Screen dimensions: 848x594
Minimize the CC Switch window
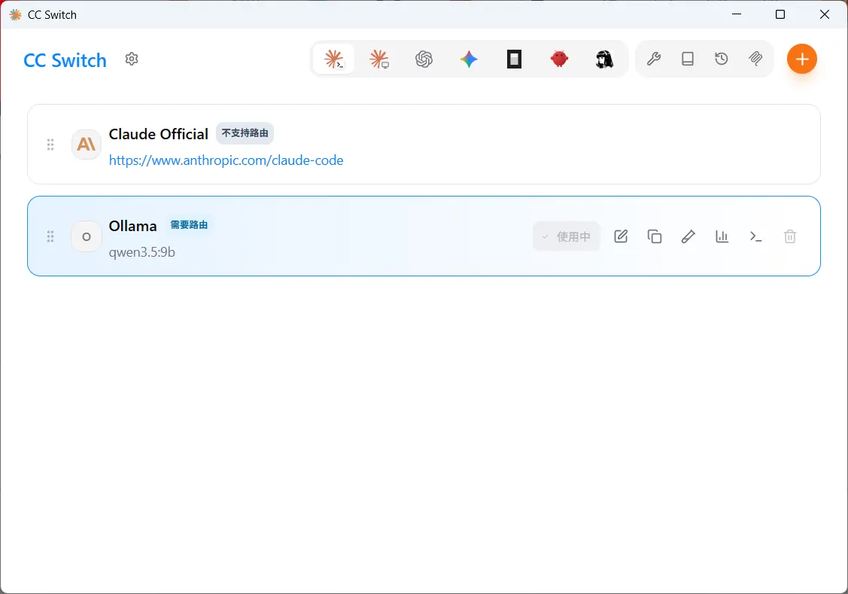737,14
